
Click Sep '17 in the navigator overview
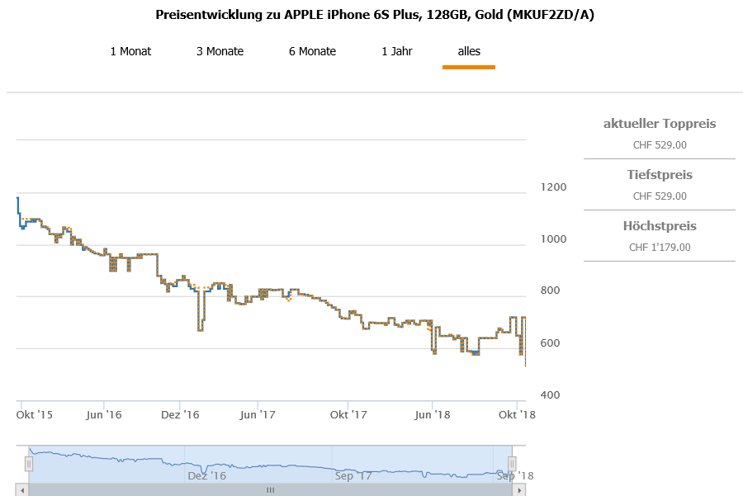pos(353,475)
